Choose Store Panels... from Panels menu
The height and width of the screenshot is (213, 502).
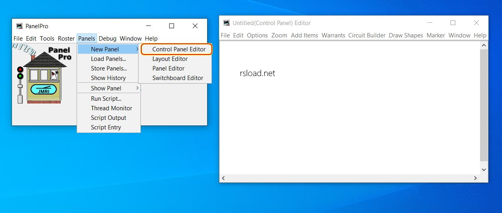tap(109, 68)
